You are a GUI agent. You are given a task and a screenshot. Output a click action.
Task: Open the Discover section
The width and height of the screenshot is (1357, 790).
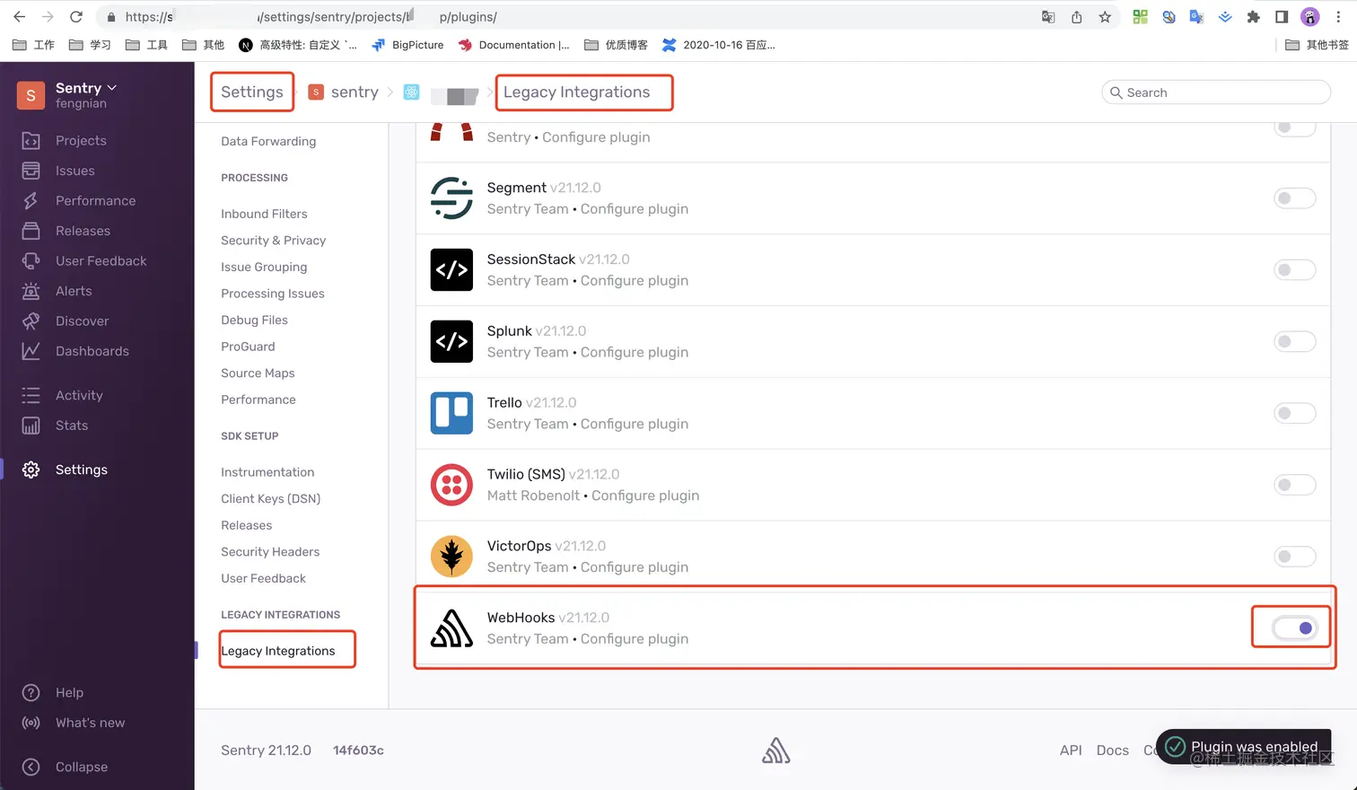point(82,321)
